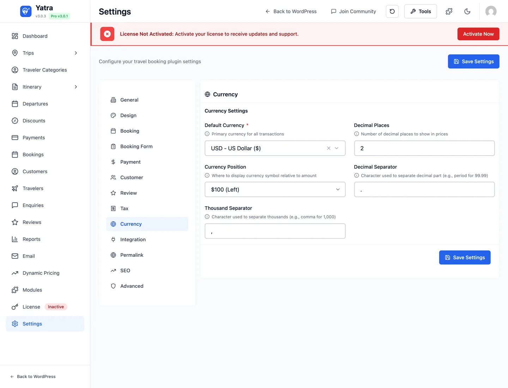This screenshot has height=388, width=508.
Task: Click the Itinerary document icon
Action: (15, 87)
